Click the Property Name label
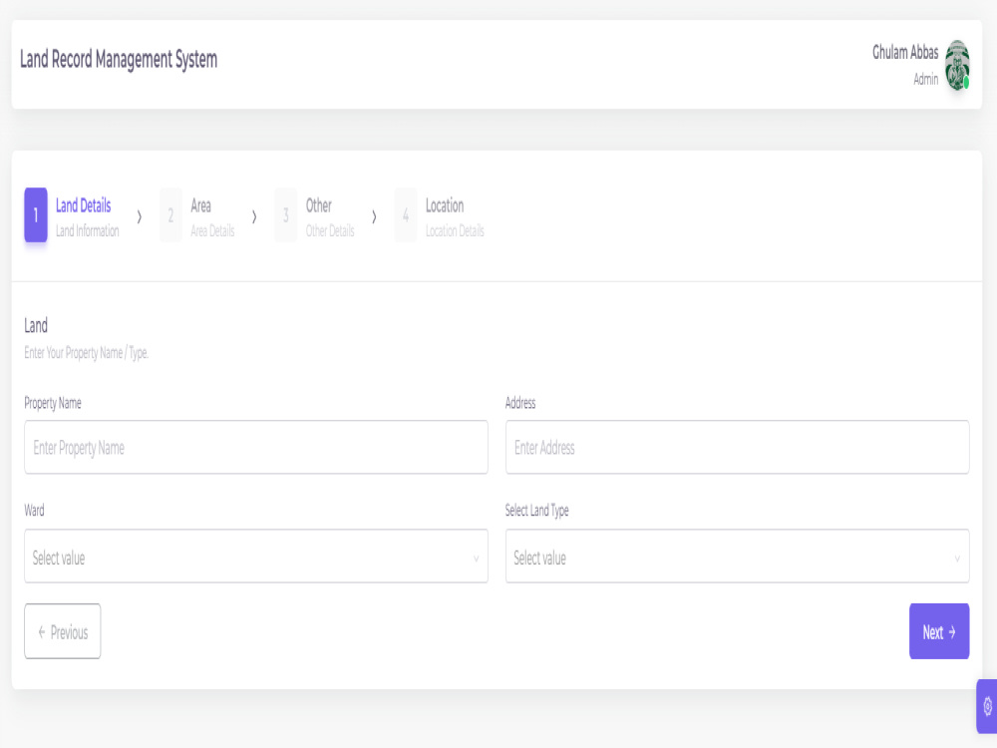Screen dimensions: 997x748 point(53,403)
